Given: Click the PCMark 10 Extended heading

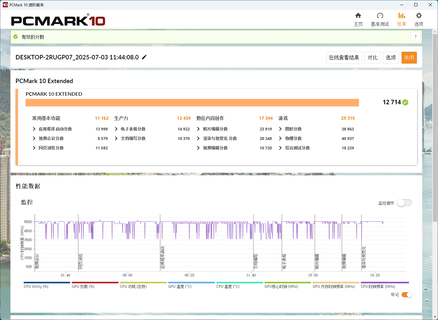Looking at the screenshot, I should point(44,81).
